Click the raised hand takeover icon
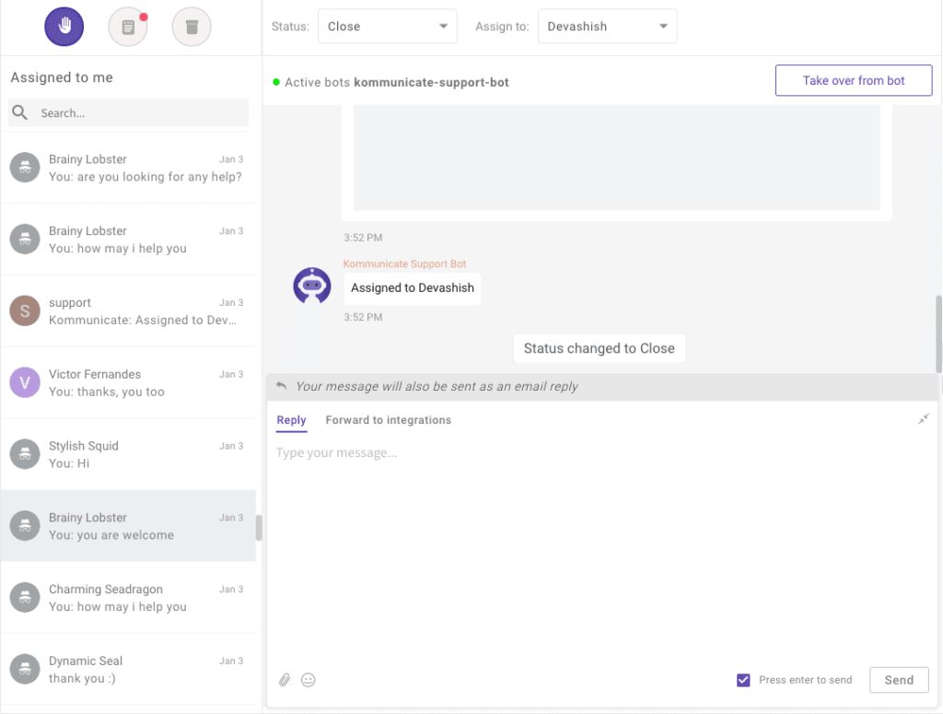The height and width of the screenshot is (714, 943). coord(64,26)
